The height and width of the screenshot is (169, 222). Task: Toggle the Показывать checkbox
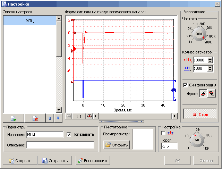point(69,134)
